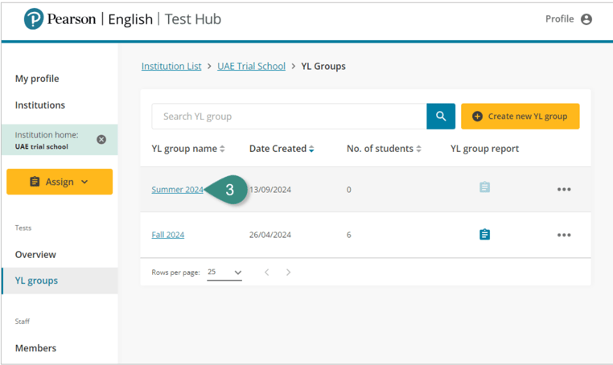The image size is (613, 365).
Task: Click the search magnifier button
Action: [441, 117]
